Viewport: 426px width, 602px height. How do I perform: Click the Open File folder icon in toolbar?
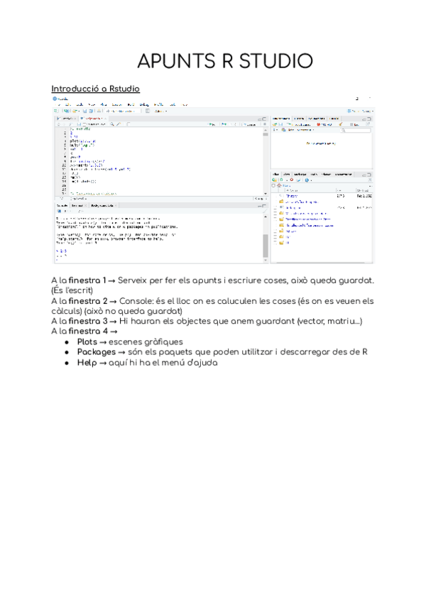(x=74, y=111)
